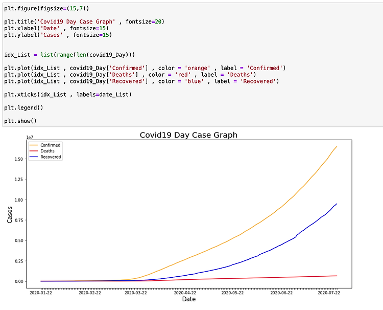Click the y-axis tick label 1.00

[19, 200]
